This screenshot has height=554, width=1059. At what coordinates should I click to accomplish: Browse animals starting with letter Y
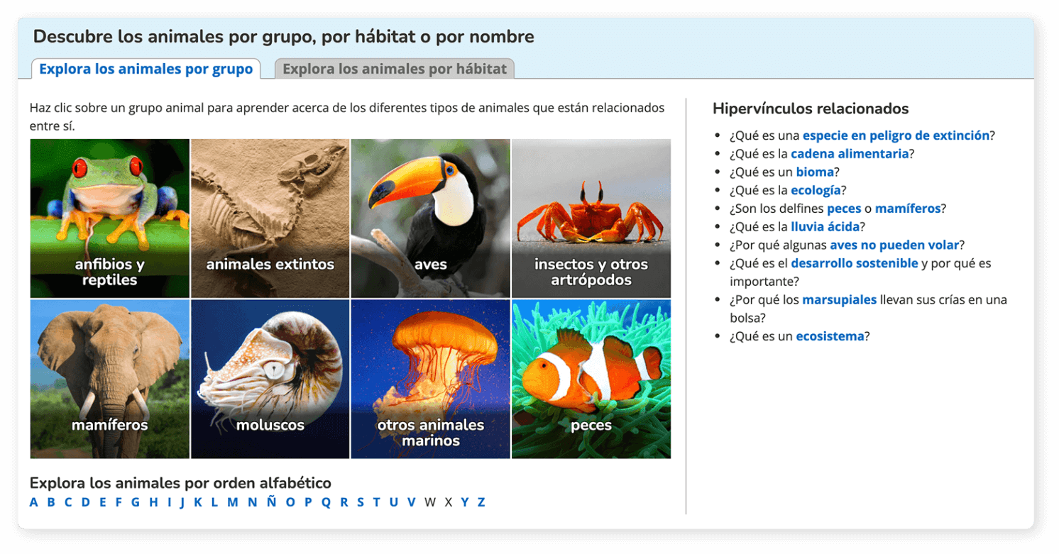pyautogui.click(x=465, y=502)
